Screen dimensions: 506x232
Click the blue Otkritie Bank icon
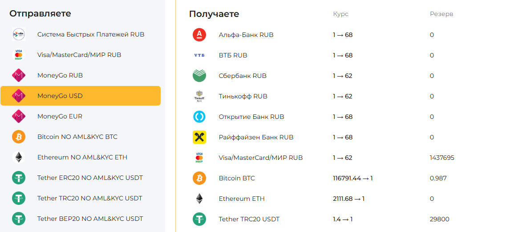point(199,117)
